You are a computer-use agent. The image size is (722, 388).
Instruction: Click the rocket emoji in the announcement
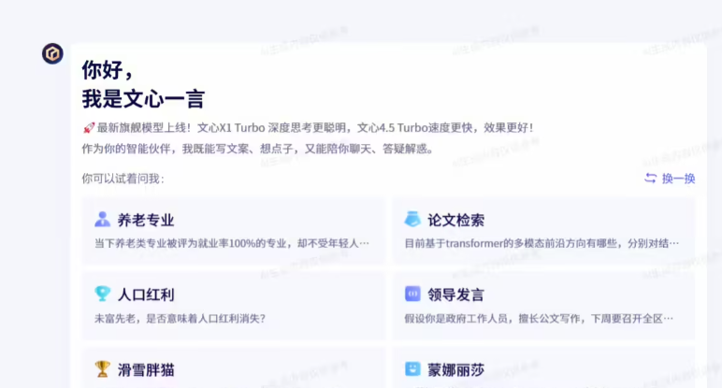(x=89, y=128)
